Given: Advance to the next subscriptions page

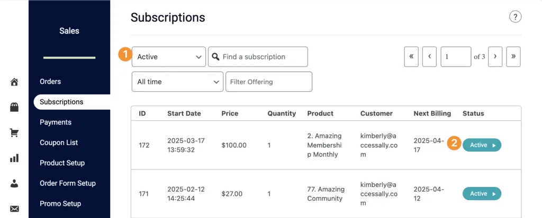Looking at the screenshot, I should point(495,56).
